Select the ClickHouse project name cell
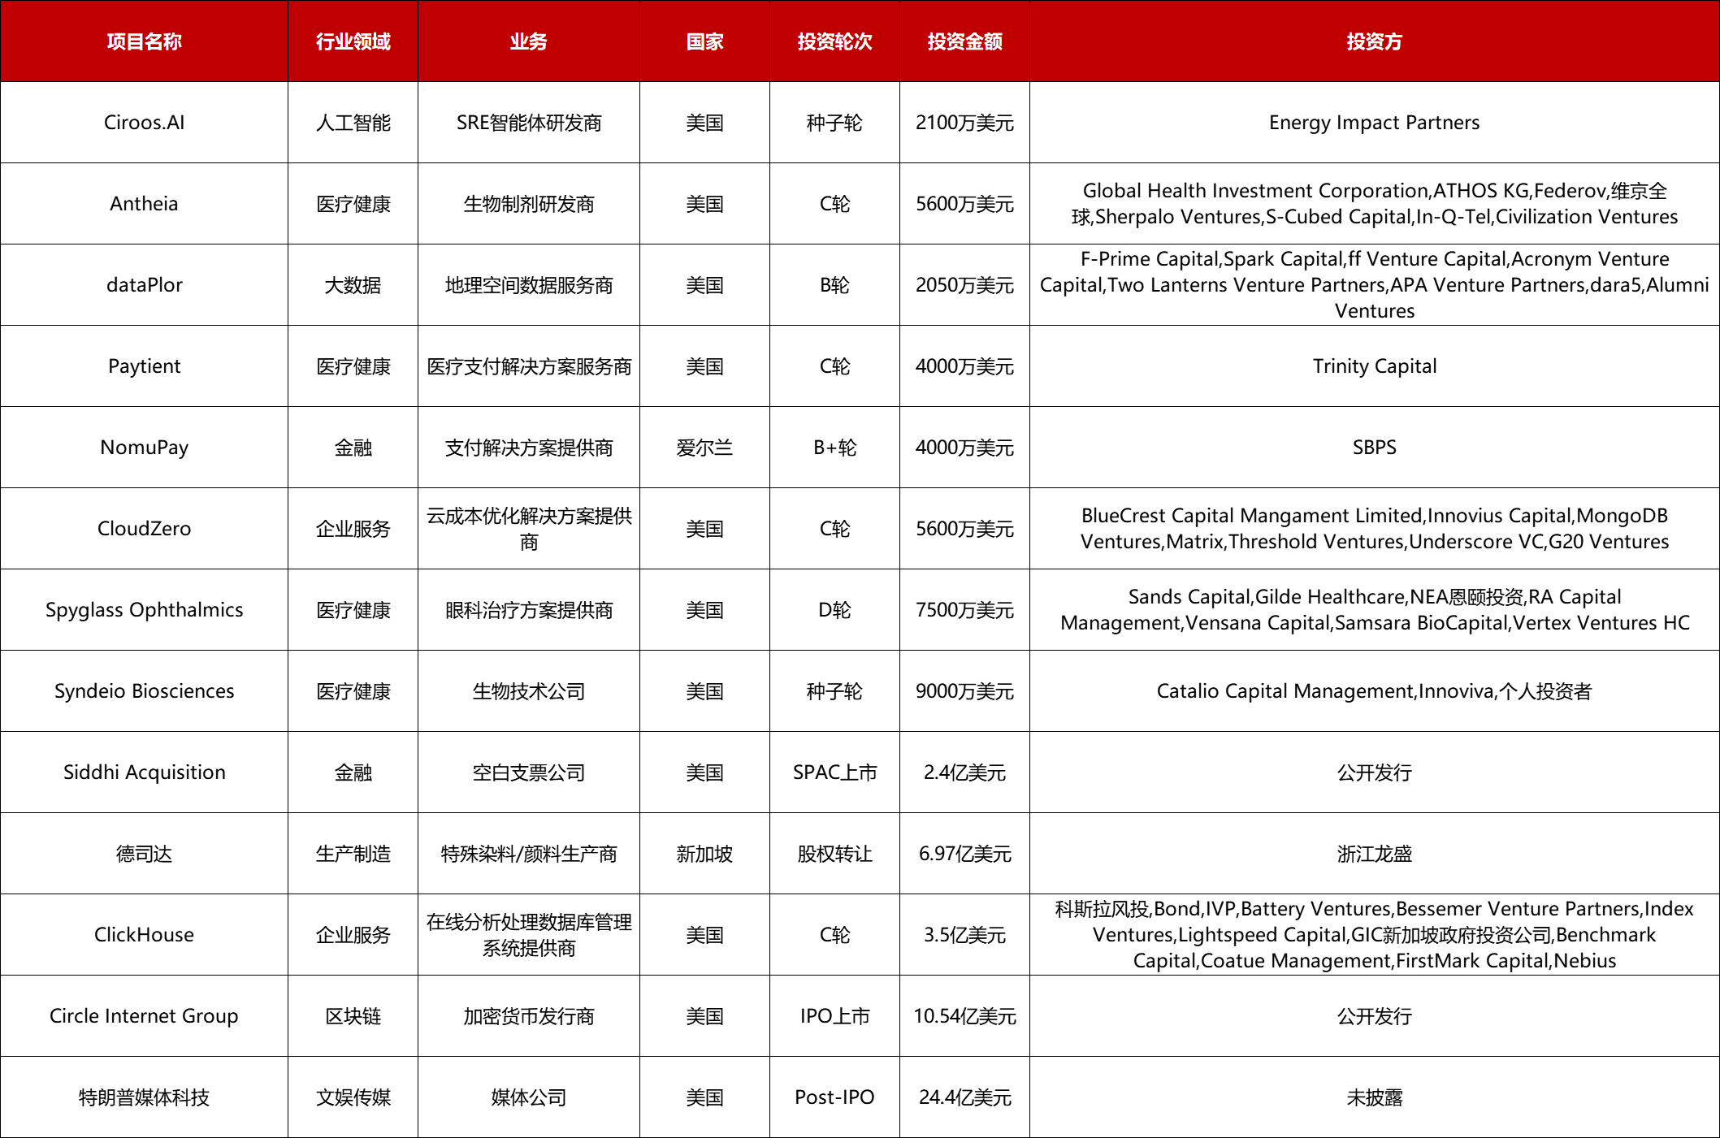1720x1138 pixels. 144,935
